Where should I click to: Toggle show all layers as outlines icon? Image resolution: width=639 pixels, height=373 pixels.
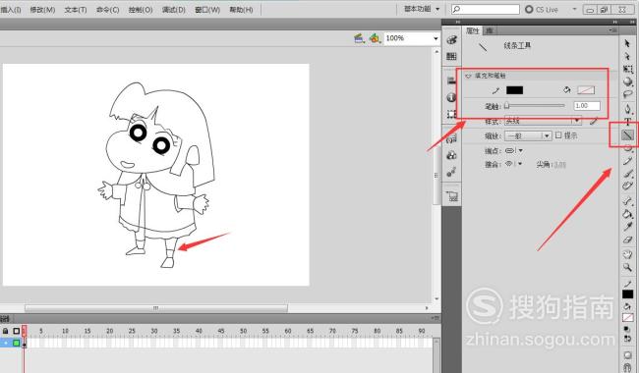(x=17, y=331)
